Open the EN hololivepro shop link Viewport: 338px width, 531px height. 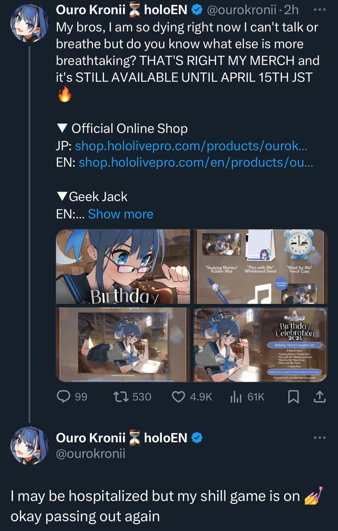[196, 163]
